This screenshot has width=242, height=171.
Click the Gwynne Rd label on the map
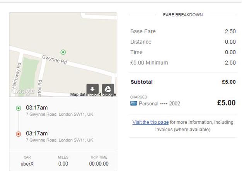pyautogui.click(x=55, y=60)
